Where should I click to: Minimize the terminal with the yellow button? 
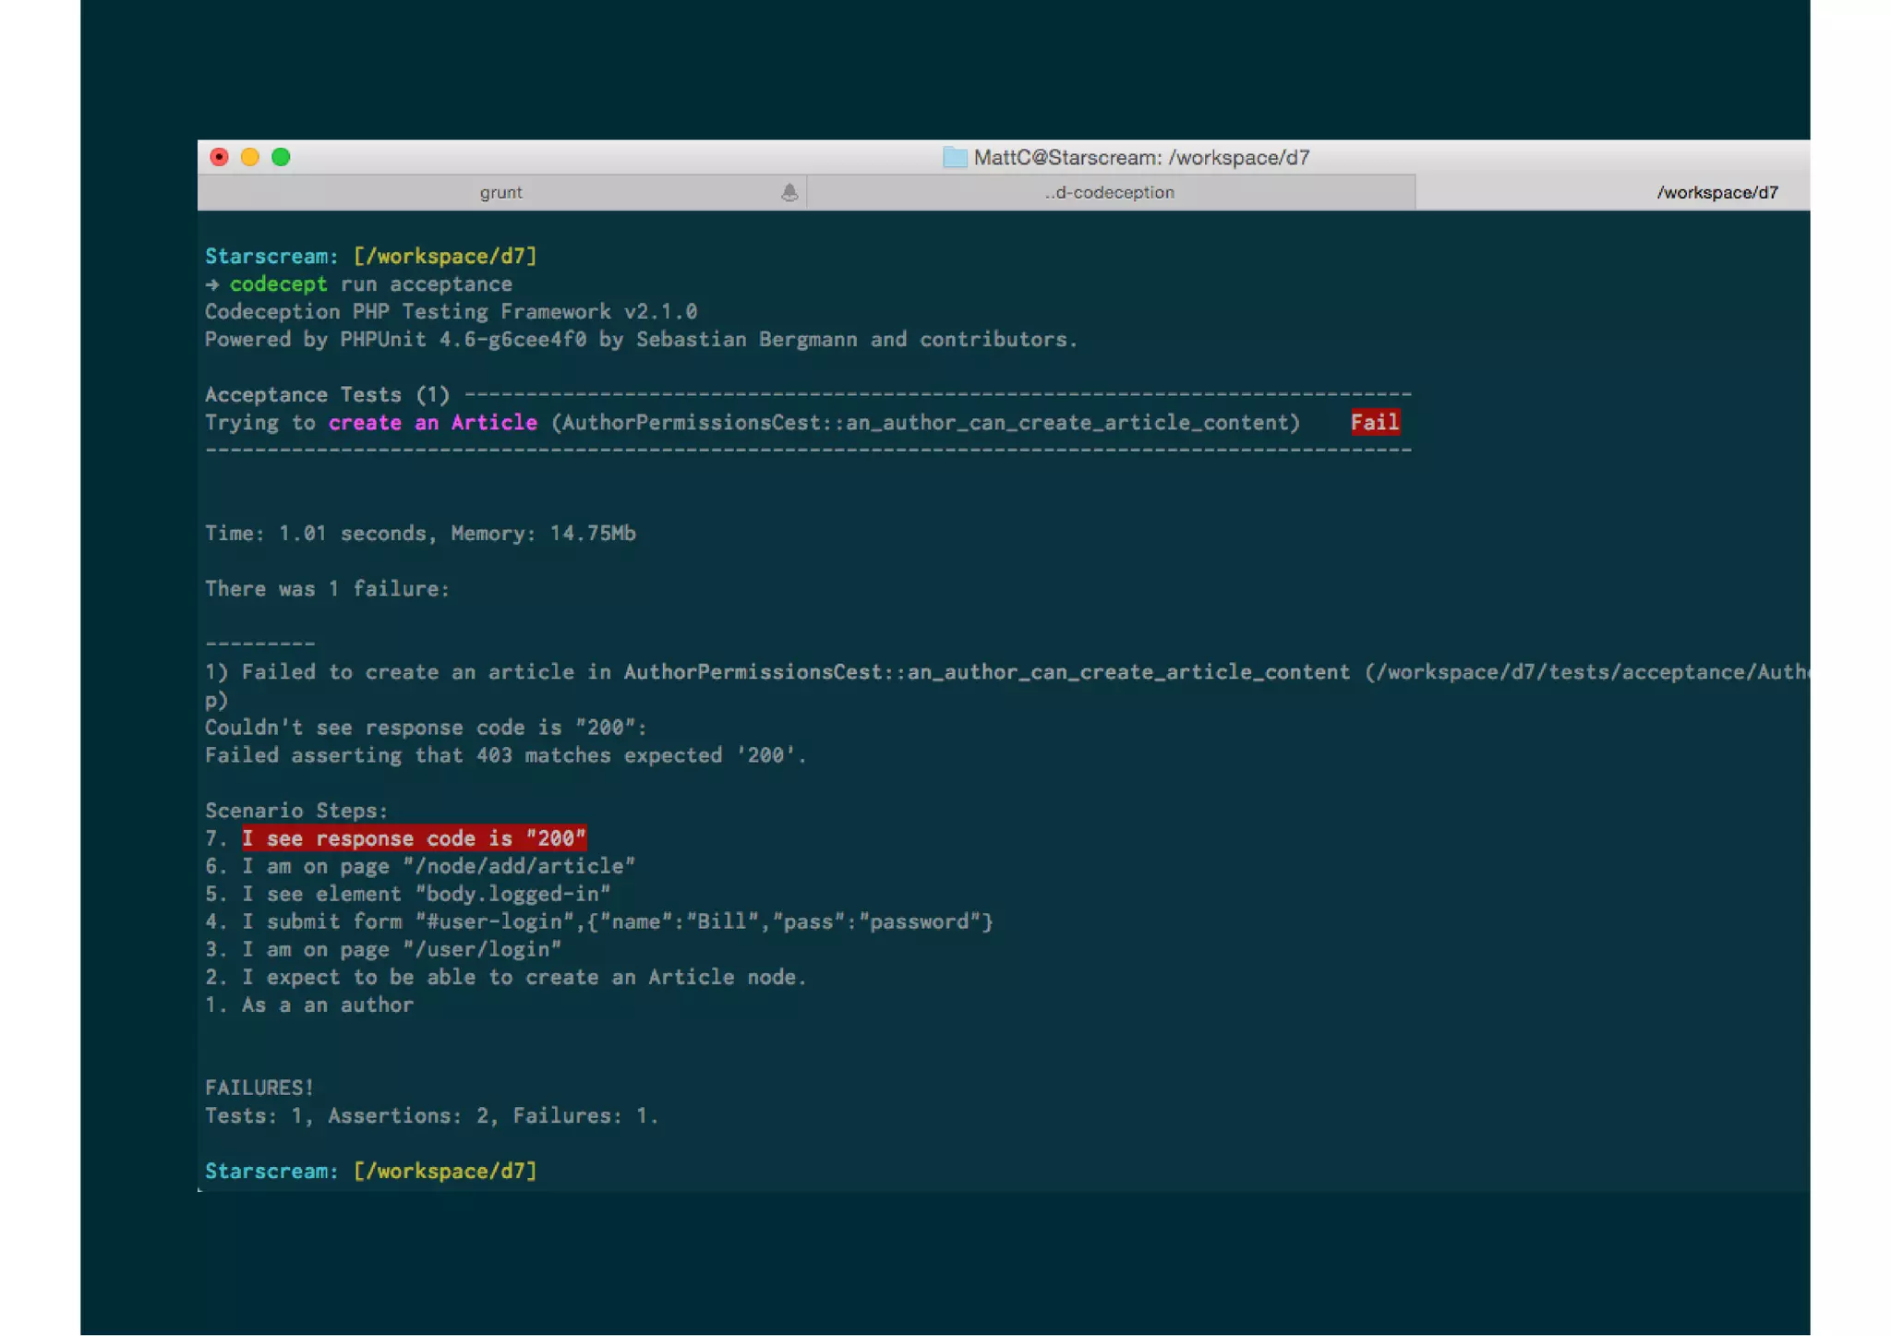[249, 157]
